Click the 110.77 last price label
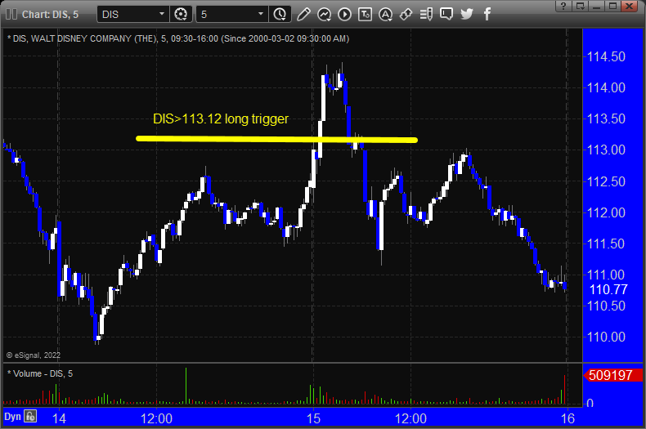 [x=608, y=289]
